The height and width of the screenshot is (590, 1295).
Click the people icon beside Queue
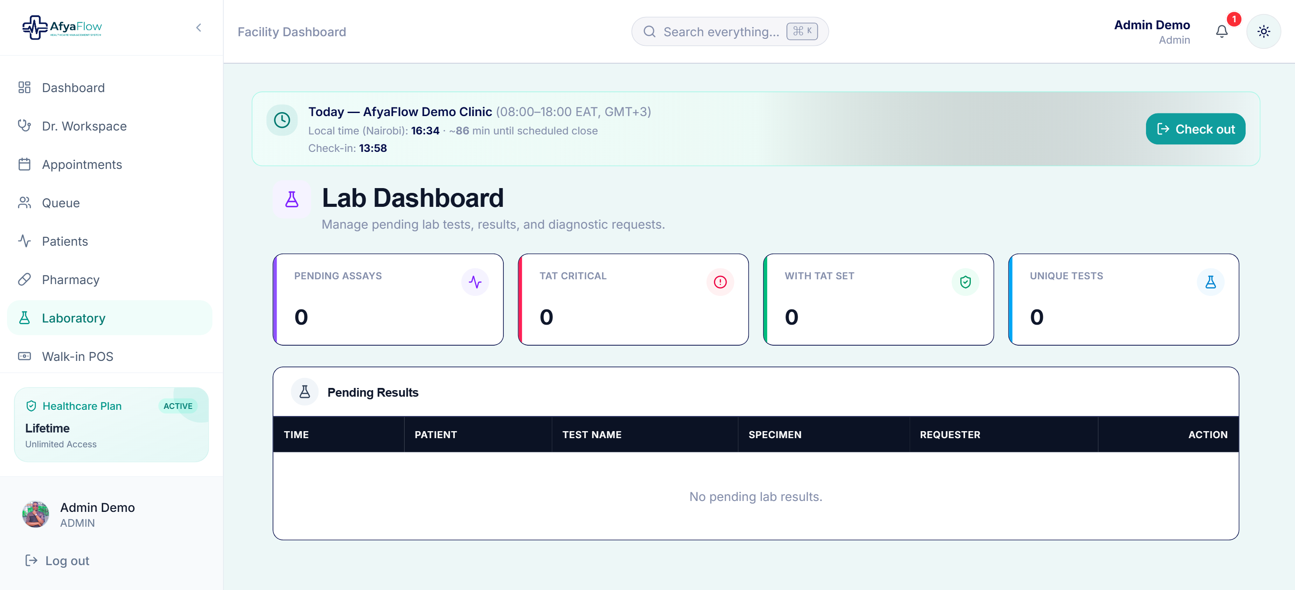pos(24,203)
